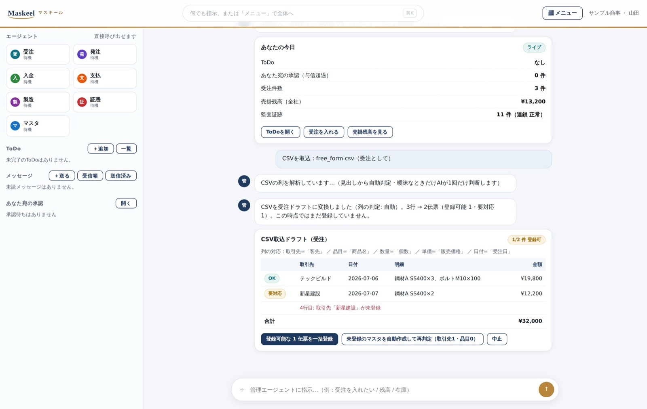Click the サンプル商事 ・ 山田 account label
The height and width of the screenshot is (409, 647).
point(614,13)
